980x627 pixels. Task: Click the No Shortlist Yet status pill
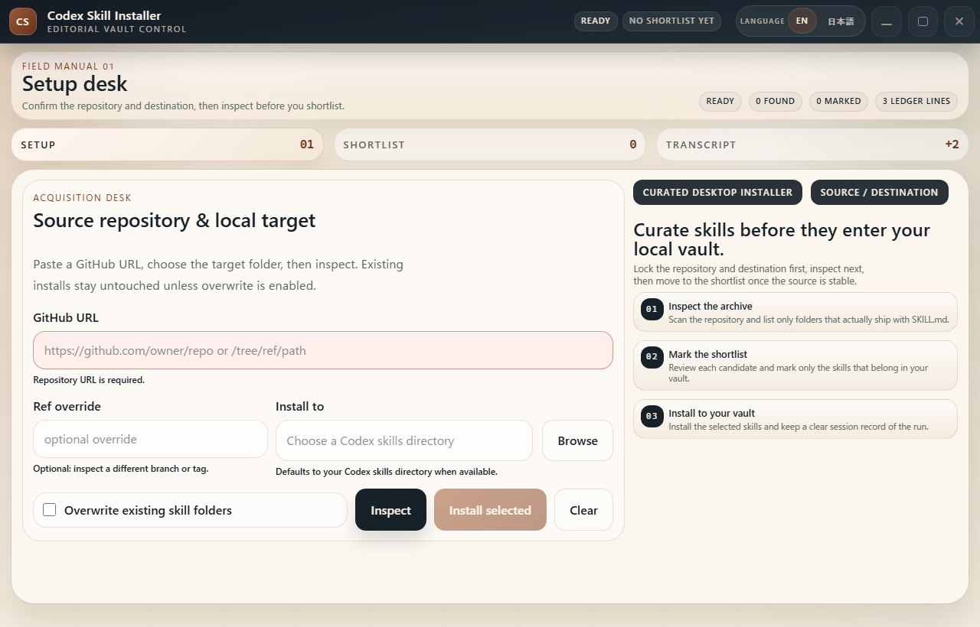click(671, 21)
